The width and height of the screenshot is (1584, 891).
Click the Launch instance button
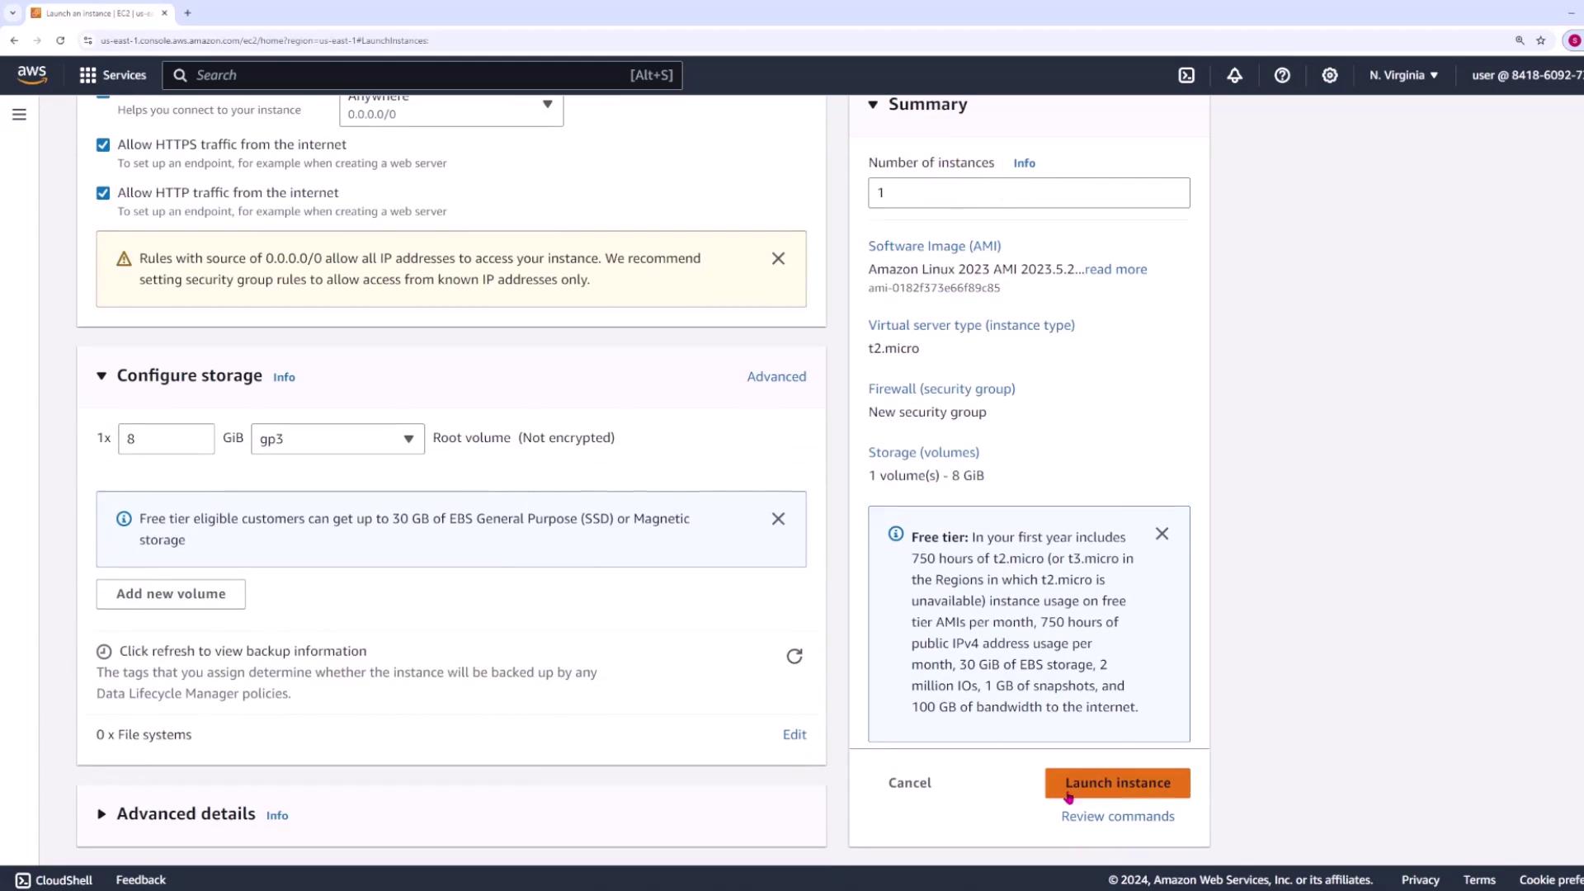(1117, 783)
